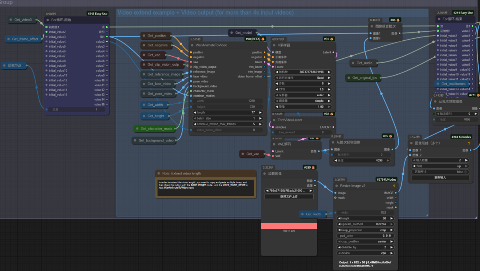The height and width of the screenshot is (271, 480).
Task: Collapse the K采样器 node via its title dot
Action: pos(274,45)
